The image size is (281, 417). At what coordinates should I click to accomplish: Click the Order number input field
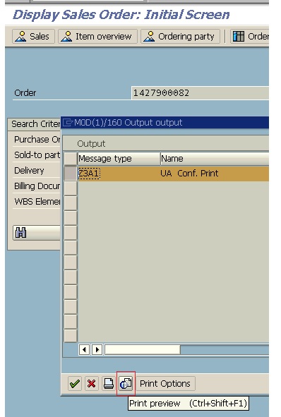coord(200,93)
